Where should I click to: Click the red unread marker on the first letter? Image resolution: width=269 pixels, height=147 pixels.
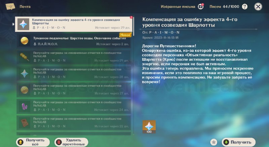(131, 17)
